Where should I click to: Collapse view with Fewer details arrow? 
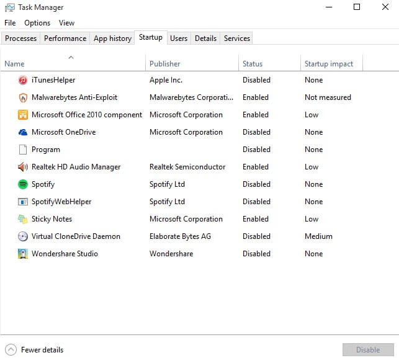[11, 350]
